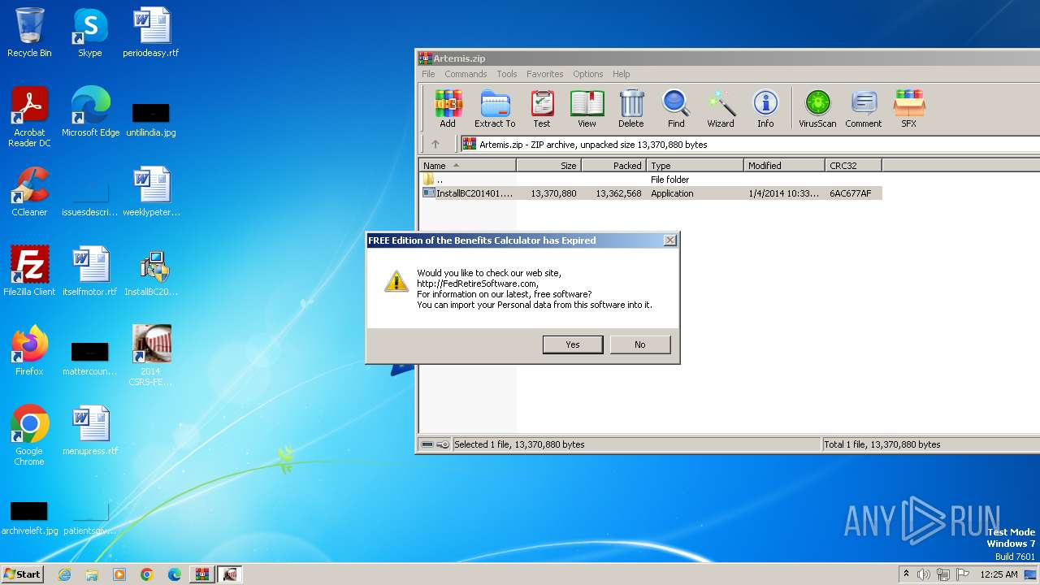Open Internet Explorer from the taskbar

pyautogui.click(x=65, y=574)
